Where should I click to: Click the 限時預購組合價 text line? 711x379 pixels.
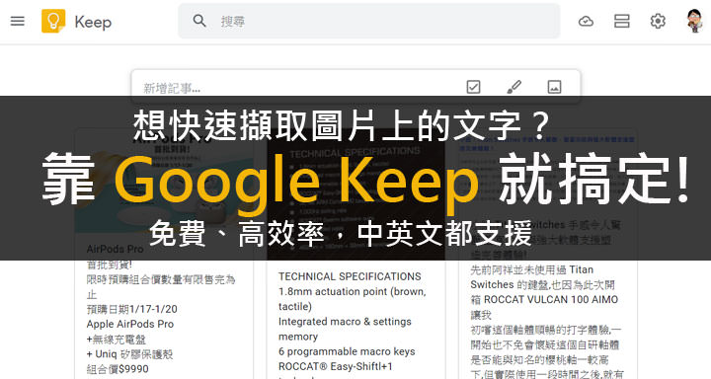(x=161, y=286)
